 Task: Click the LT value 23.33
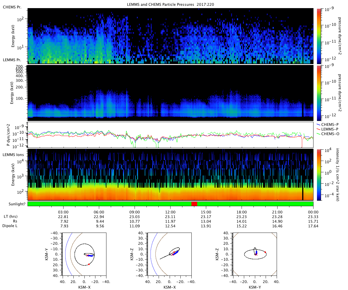[x=313, y=216]
